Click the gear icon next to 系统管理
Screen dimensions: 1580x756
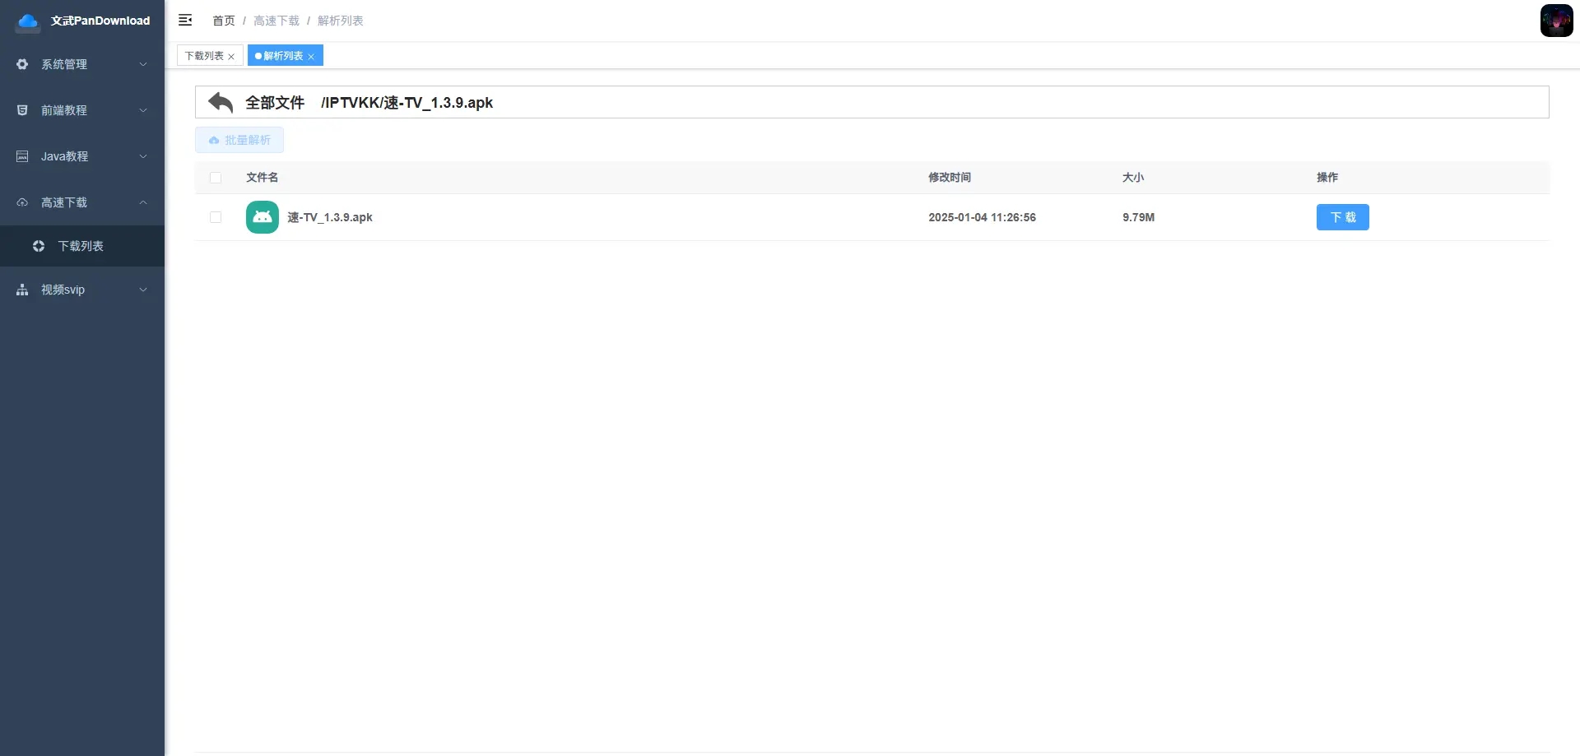point(22,64)
